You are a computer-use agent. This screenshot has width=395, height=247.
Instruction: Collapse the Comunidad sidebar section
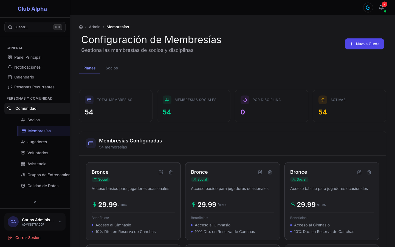tap(37, 108)
